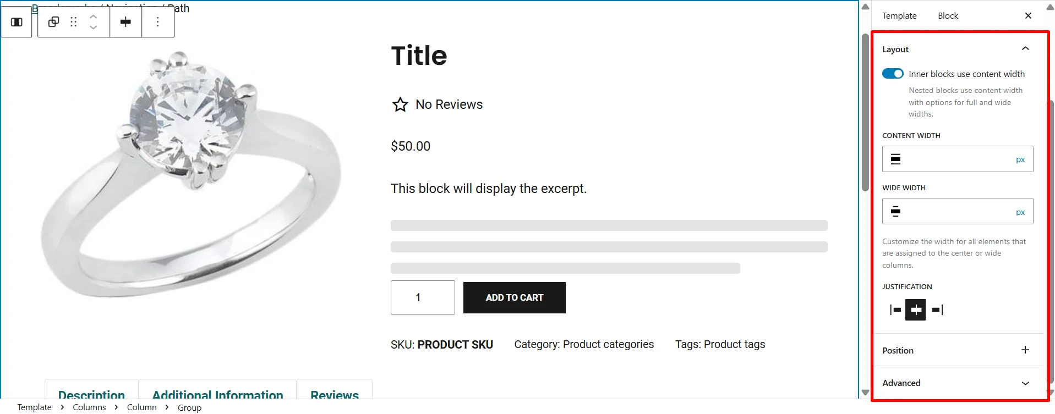This screenshot has width=1055, height=414.
Task: Grab the block drag handle icon
Action: tap(74, 22)
